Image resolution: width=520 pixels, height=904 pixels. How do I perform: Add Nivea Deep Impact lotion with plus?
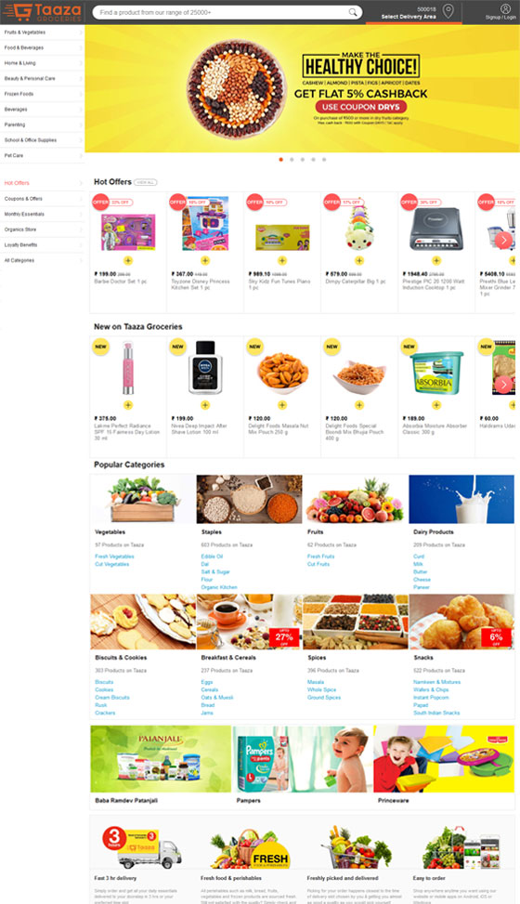(x=204, y=405)
